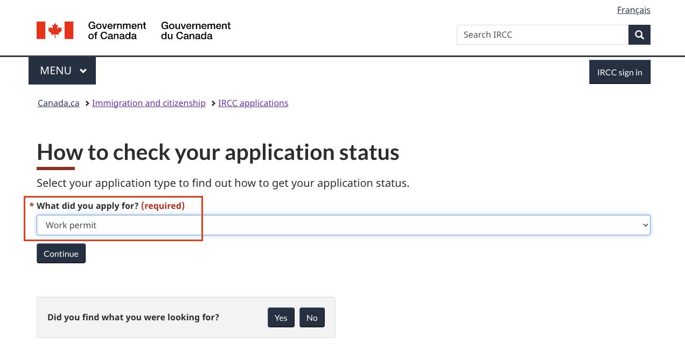Go to the Canada.ca breadcrumb link
The image size is (685, 351).
(x=58, y=103)
